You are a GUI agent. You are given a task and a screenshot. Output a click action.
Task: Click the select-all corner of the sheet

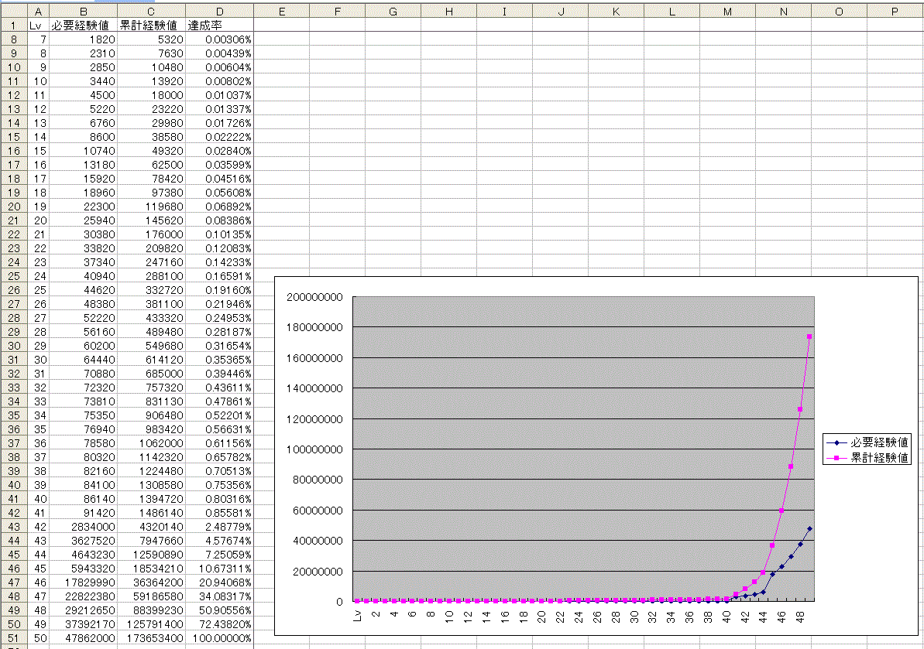13,11
